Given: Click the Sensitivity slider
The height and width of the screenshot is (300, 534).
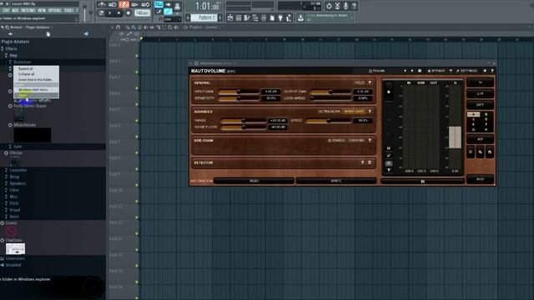Looking at the screenshot, I should point(239,98).
